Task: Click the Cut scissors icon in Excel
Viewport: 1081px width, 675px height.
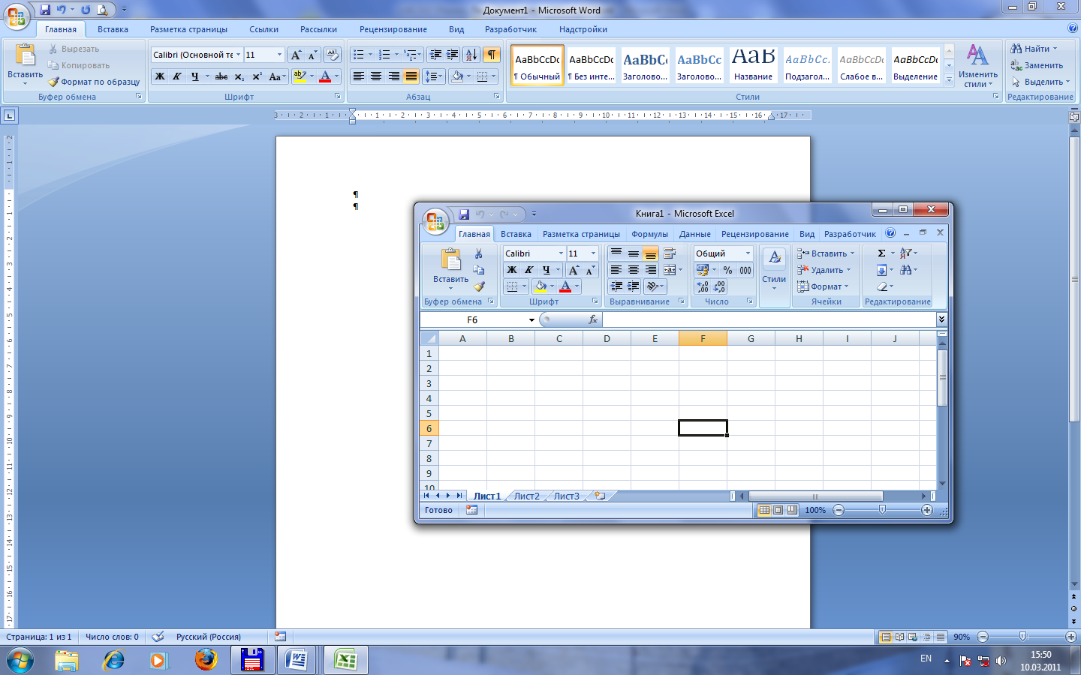Action: pyautogui.click(x=479, y=253)
